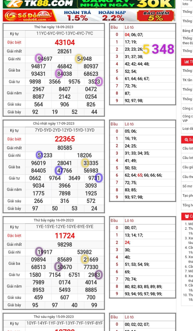This screenshot has height=331, width=193.
Task: Click the 'Thứ sáu ngày 15-09-2023' header
Action: click(x=54, y=317)
